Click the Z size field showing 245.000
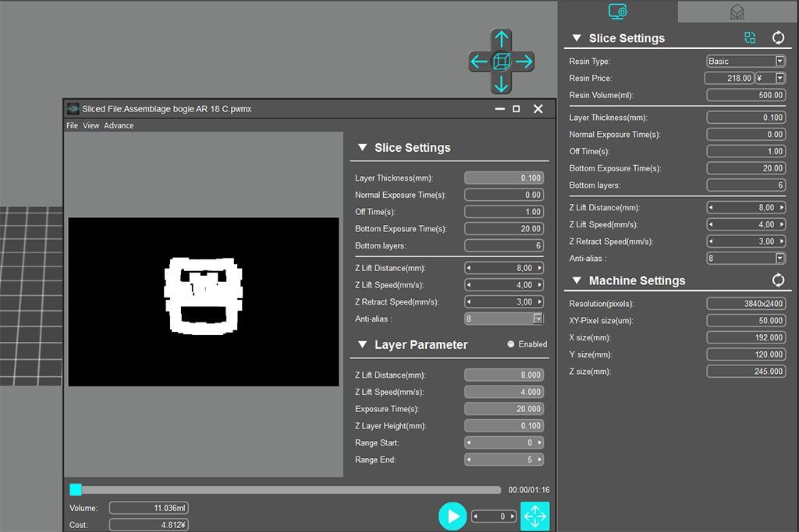799x532 pixels. pos(746,372)
